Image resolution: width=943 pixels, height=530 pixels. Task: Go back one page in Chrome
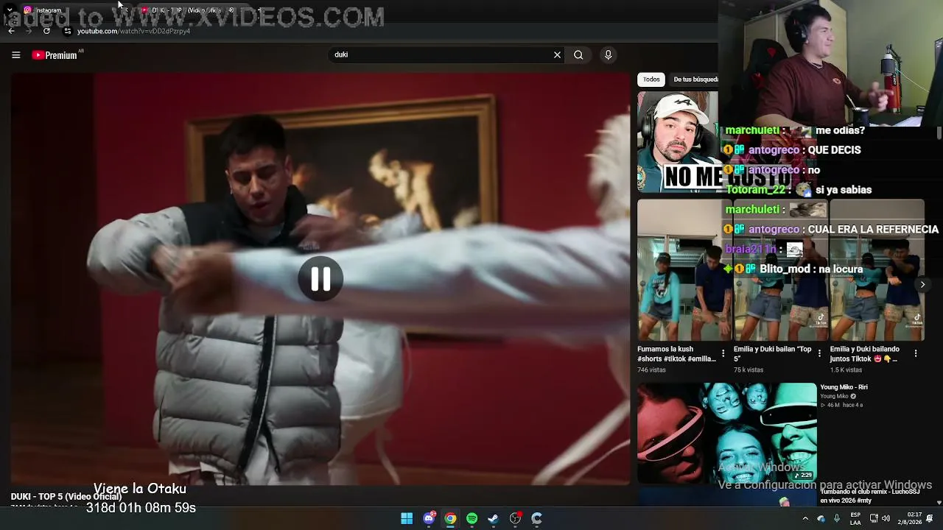coord(11,31)
